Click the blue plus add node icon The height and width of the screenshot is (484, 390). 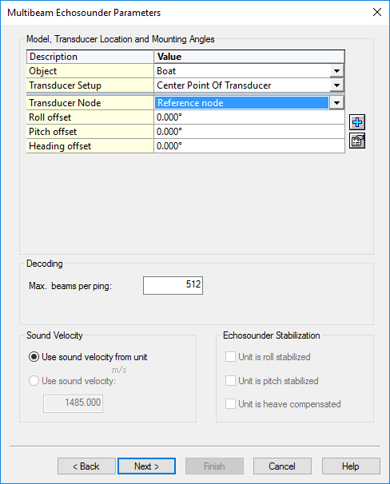coord(357,122)
